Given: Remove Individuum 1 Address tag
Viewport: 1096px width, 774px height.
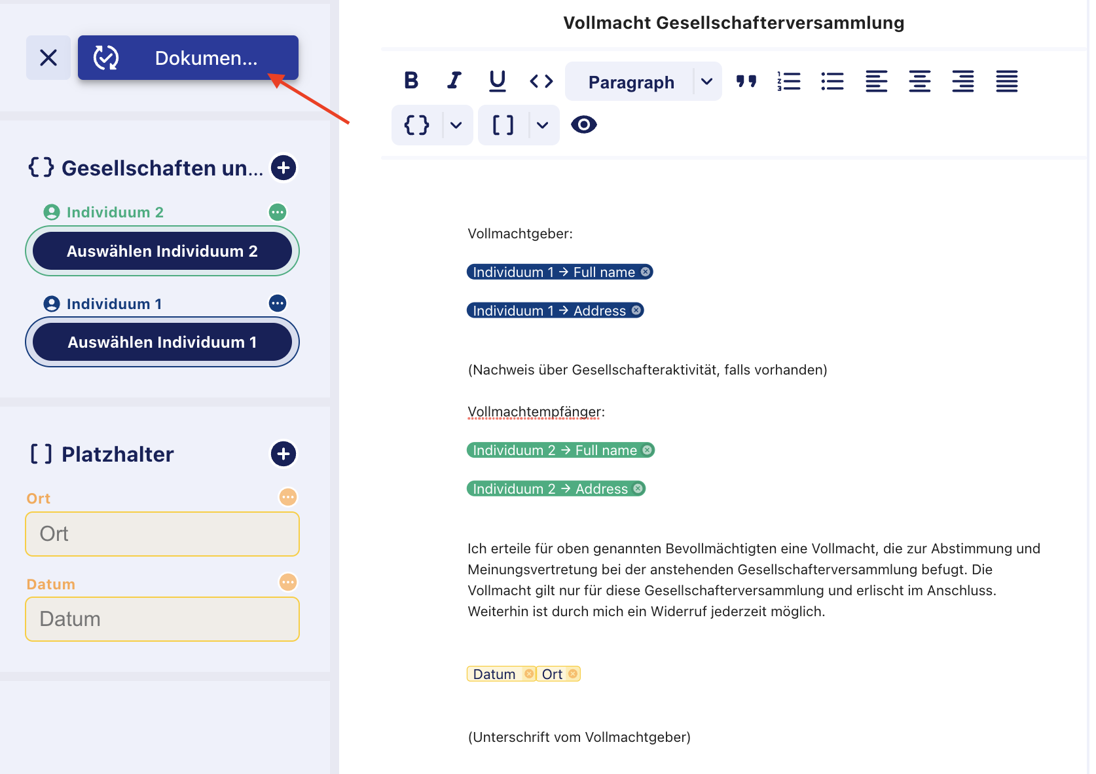Looking at the screenshot, I should (636, 310).
